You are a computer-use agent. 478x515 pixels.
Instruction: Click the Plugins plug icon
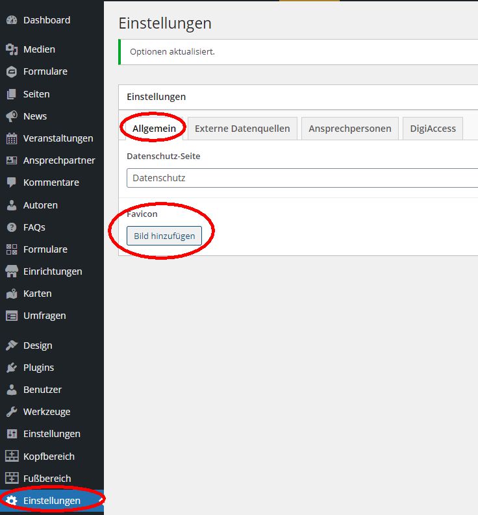pos(11,368)
